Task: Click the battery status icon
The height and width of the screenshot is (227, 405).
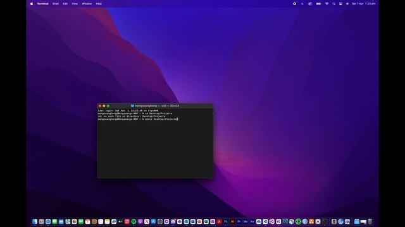Action: (318, 4)
